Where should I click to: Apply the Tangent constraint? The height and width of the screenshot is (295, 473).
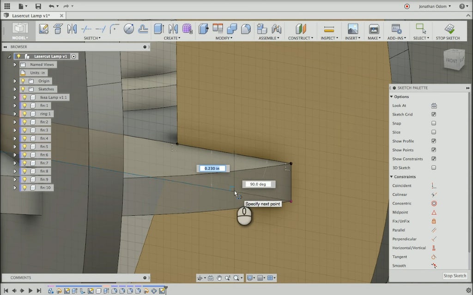click(434, 257)
